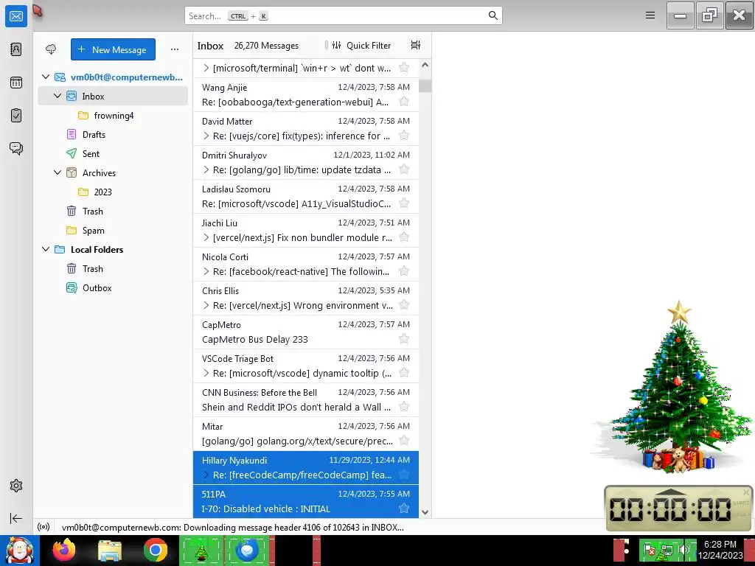Screen dimensions: 755x566
Task: Open the Address Book icon
Action: [16, 49]
